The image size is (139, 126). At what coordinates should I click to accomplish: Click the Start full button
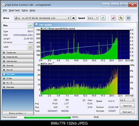127,106
